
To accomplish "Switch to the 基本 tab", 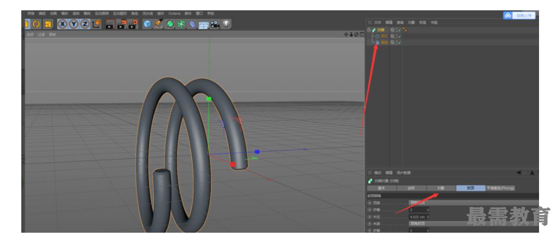I will (x=381, y=189).
